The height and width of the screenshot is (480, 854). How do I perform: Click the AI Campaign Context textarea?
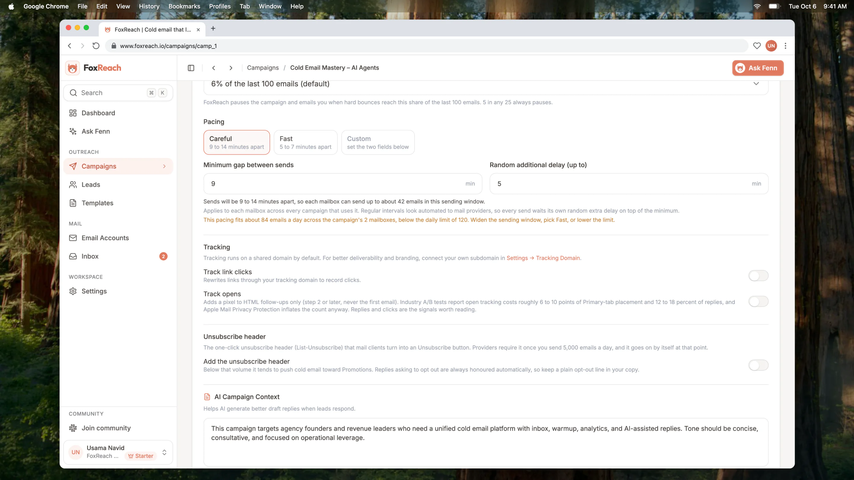[x=486, y=442]
